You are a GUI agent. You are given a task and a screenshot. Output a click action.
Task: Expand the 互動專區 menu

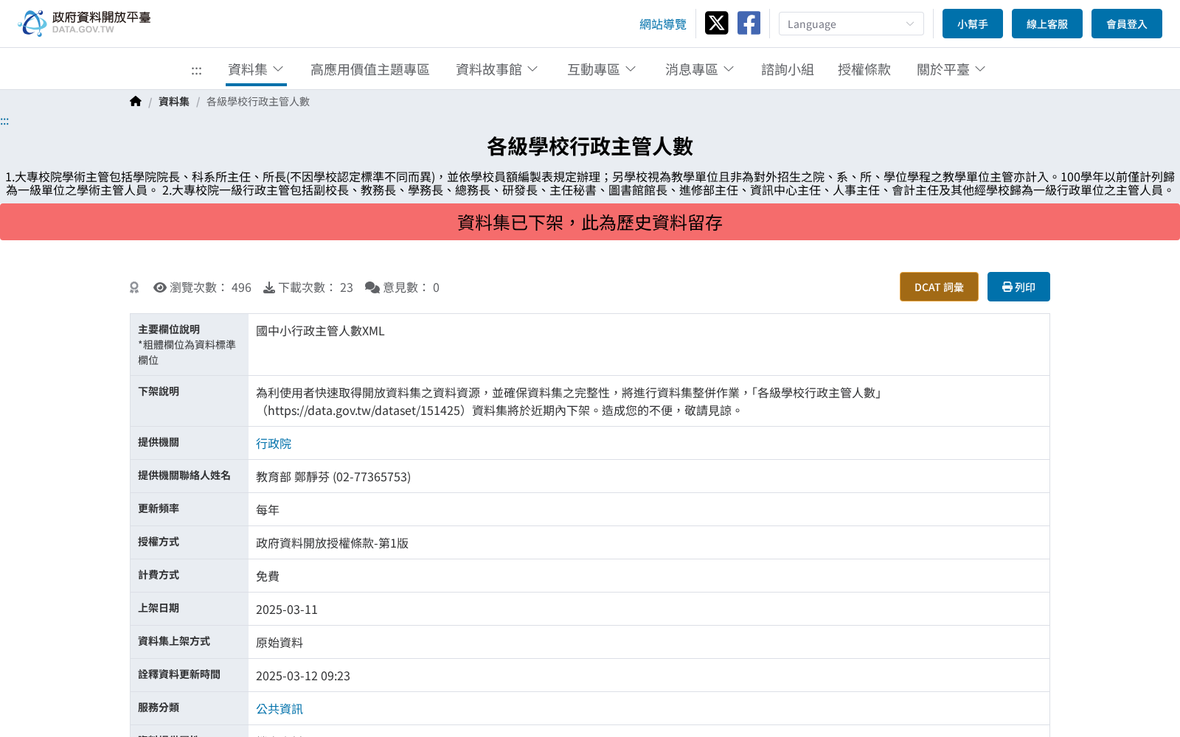pyautogui.click(x=602, y=69)
